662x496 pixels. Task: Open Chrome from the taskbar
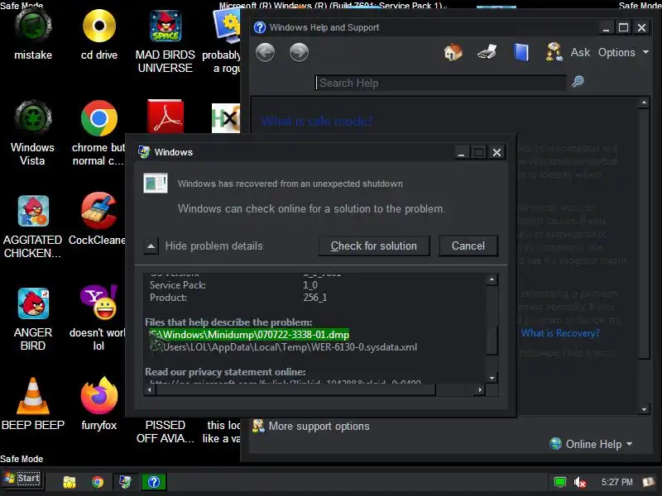98,482
